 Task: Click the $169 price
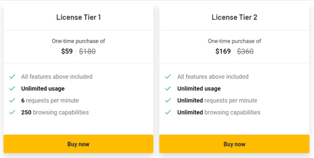coord(223,51)
